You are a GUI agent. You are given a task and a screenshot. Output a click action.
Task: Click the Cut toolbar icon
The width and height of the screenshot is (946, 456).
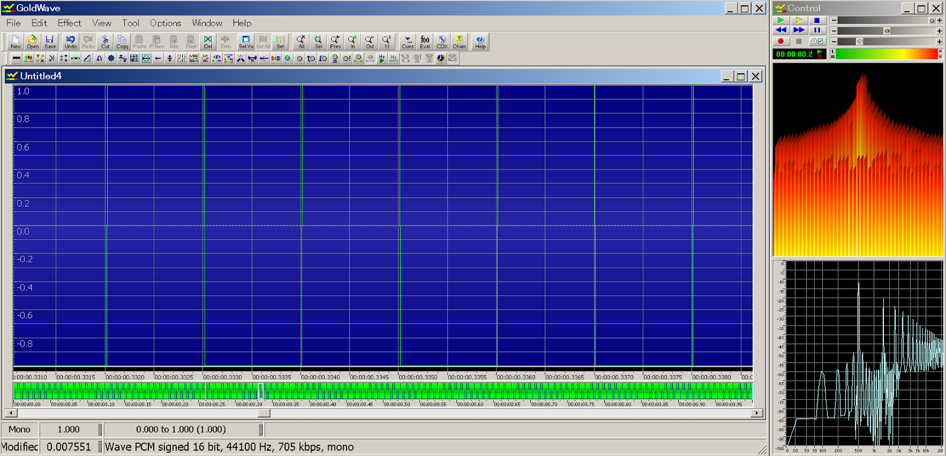tap(105, 41)
